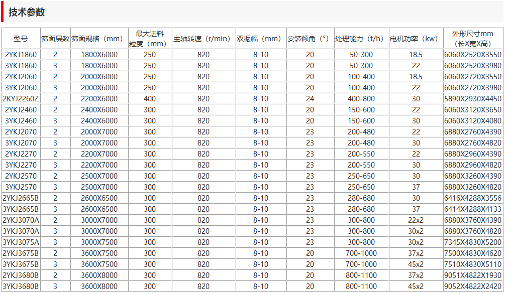Image resolution: width=507 pixels, height=294 pixels.
Task: Click the 最大进料粒度（mm） header cell
Action: [x=150, y=39]
